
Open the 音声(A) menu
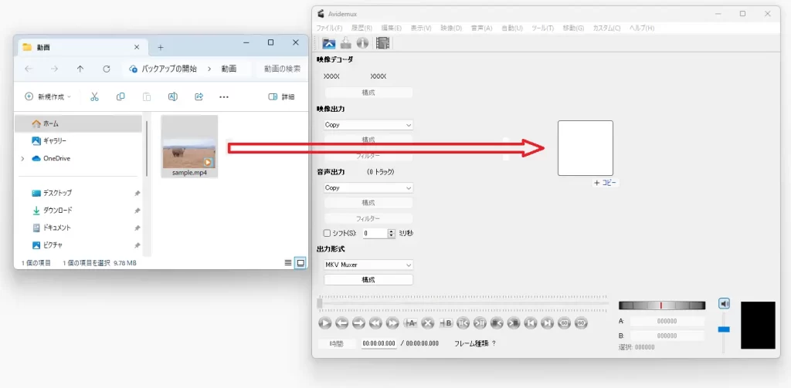pyautogui.click(x=481, y=28)
